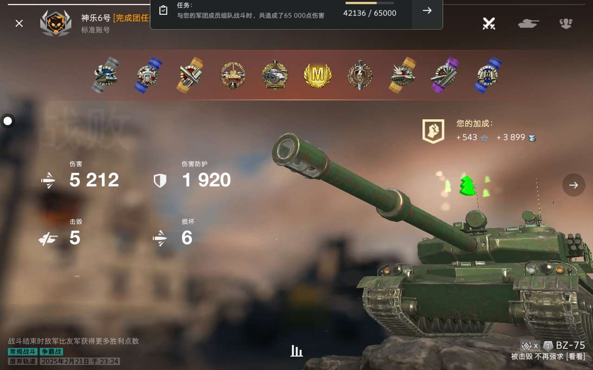Viewport: 593px width, 370px height.
Task: Close the battle results screen
Action: [x=19, y=23]
